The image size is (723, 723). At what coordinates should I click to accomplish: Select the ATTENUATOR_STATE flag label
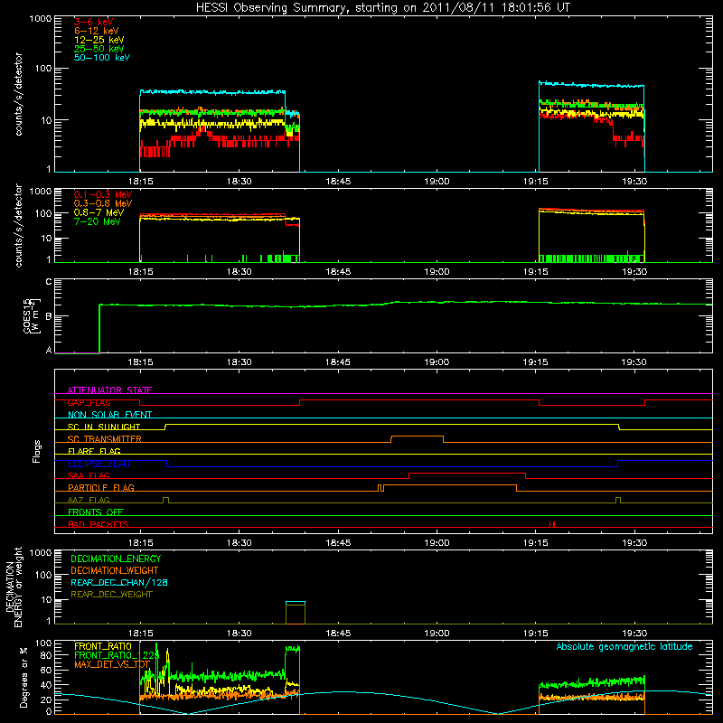click(109, 390)
